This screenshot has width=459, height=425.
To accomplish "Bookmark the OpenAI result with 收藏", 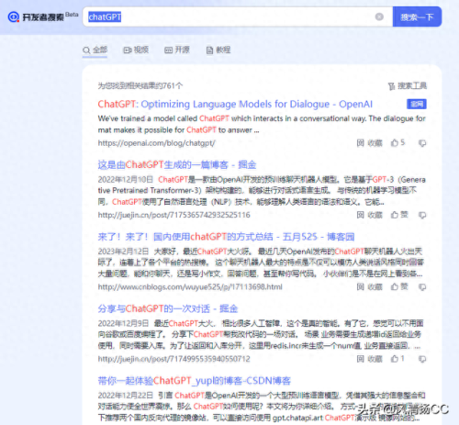I will (x=369, y=143).
